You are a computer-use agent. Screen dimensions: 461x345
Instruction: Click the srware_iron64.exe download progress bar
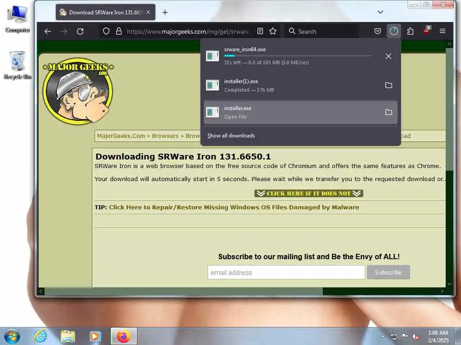coord(297,55)
